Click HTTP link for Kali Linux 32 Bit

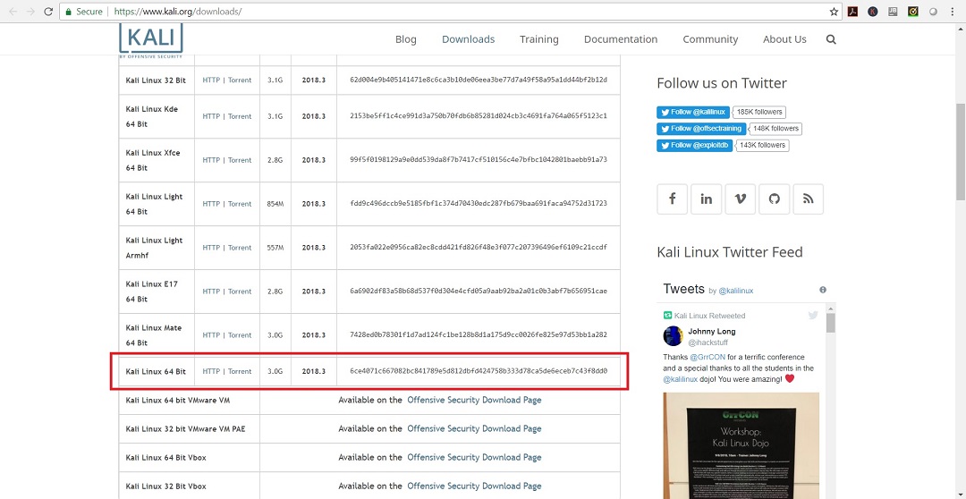pos(211,80)
